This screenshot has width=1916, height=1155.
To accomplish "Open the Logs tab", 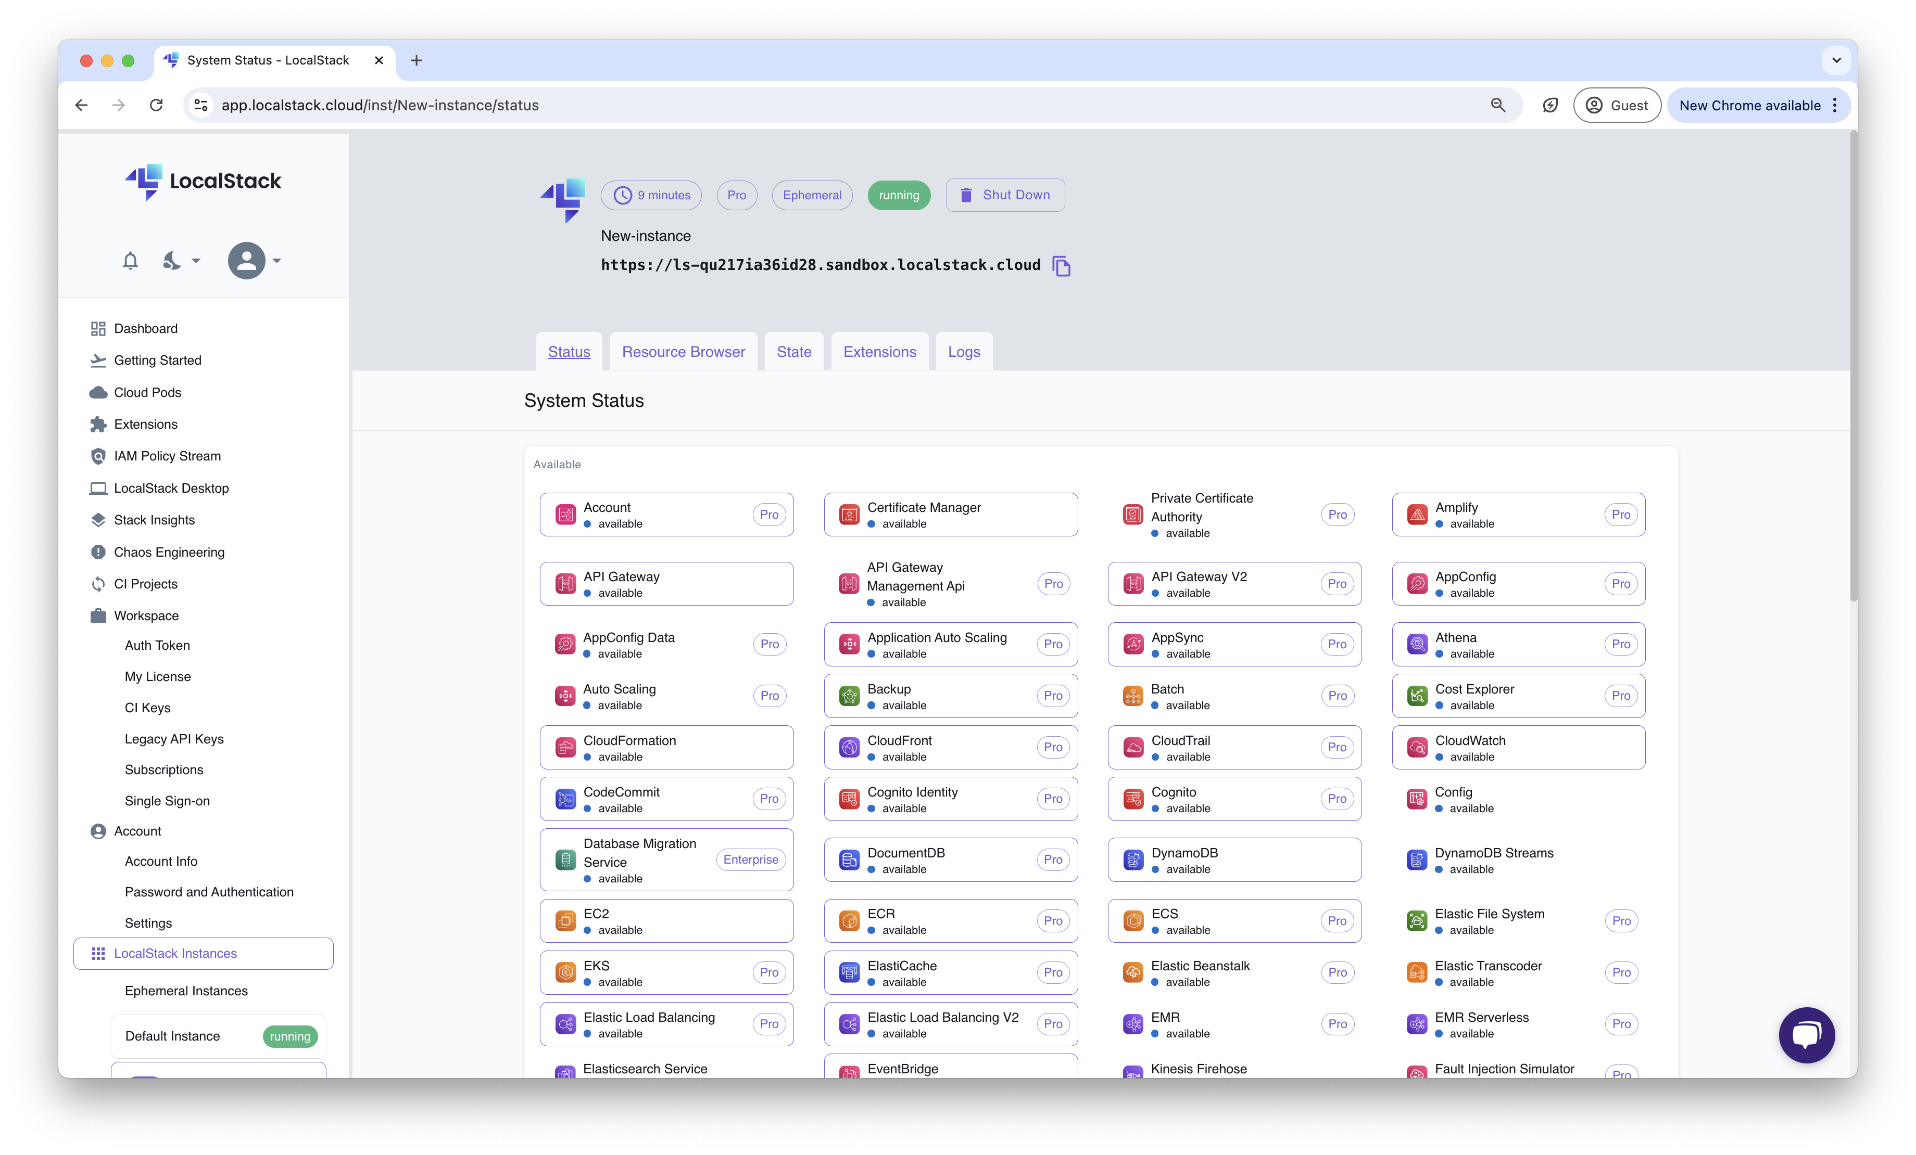I will click(x=963, y=352).
